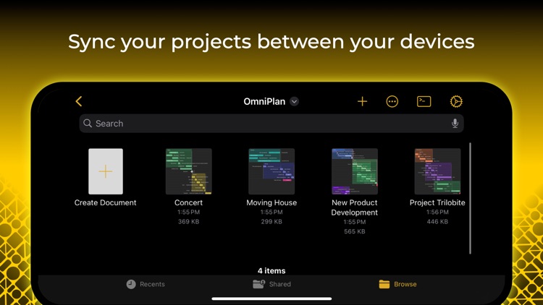The height and width of the screenshot is (305, 543).
Task: Click the 565 KB size text
Action: 355,232
